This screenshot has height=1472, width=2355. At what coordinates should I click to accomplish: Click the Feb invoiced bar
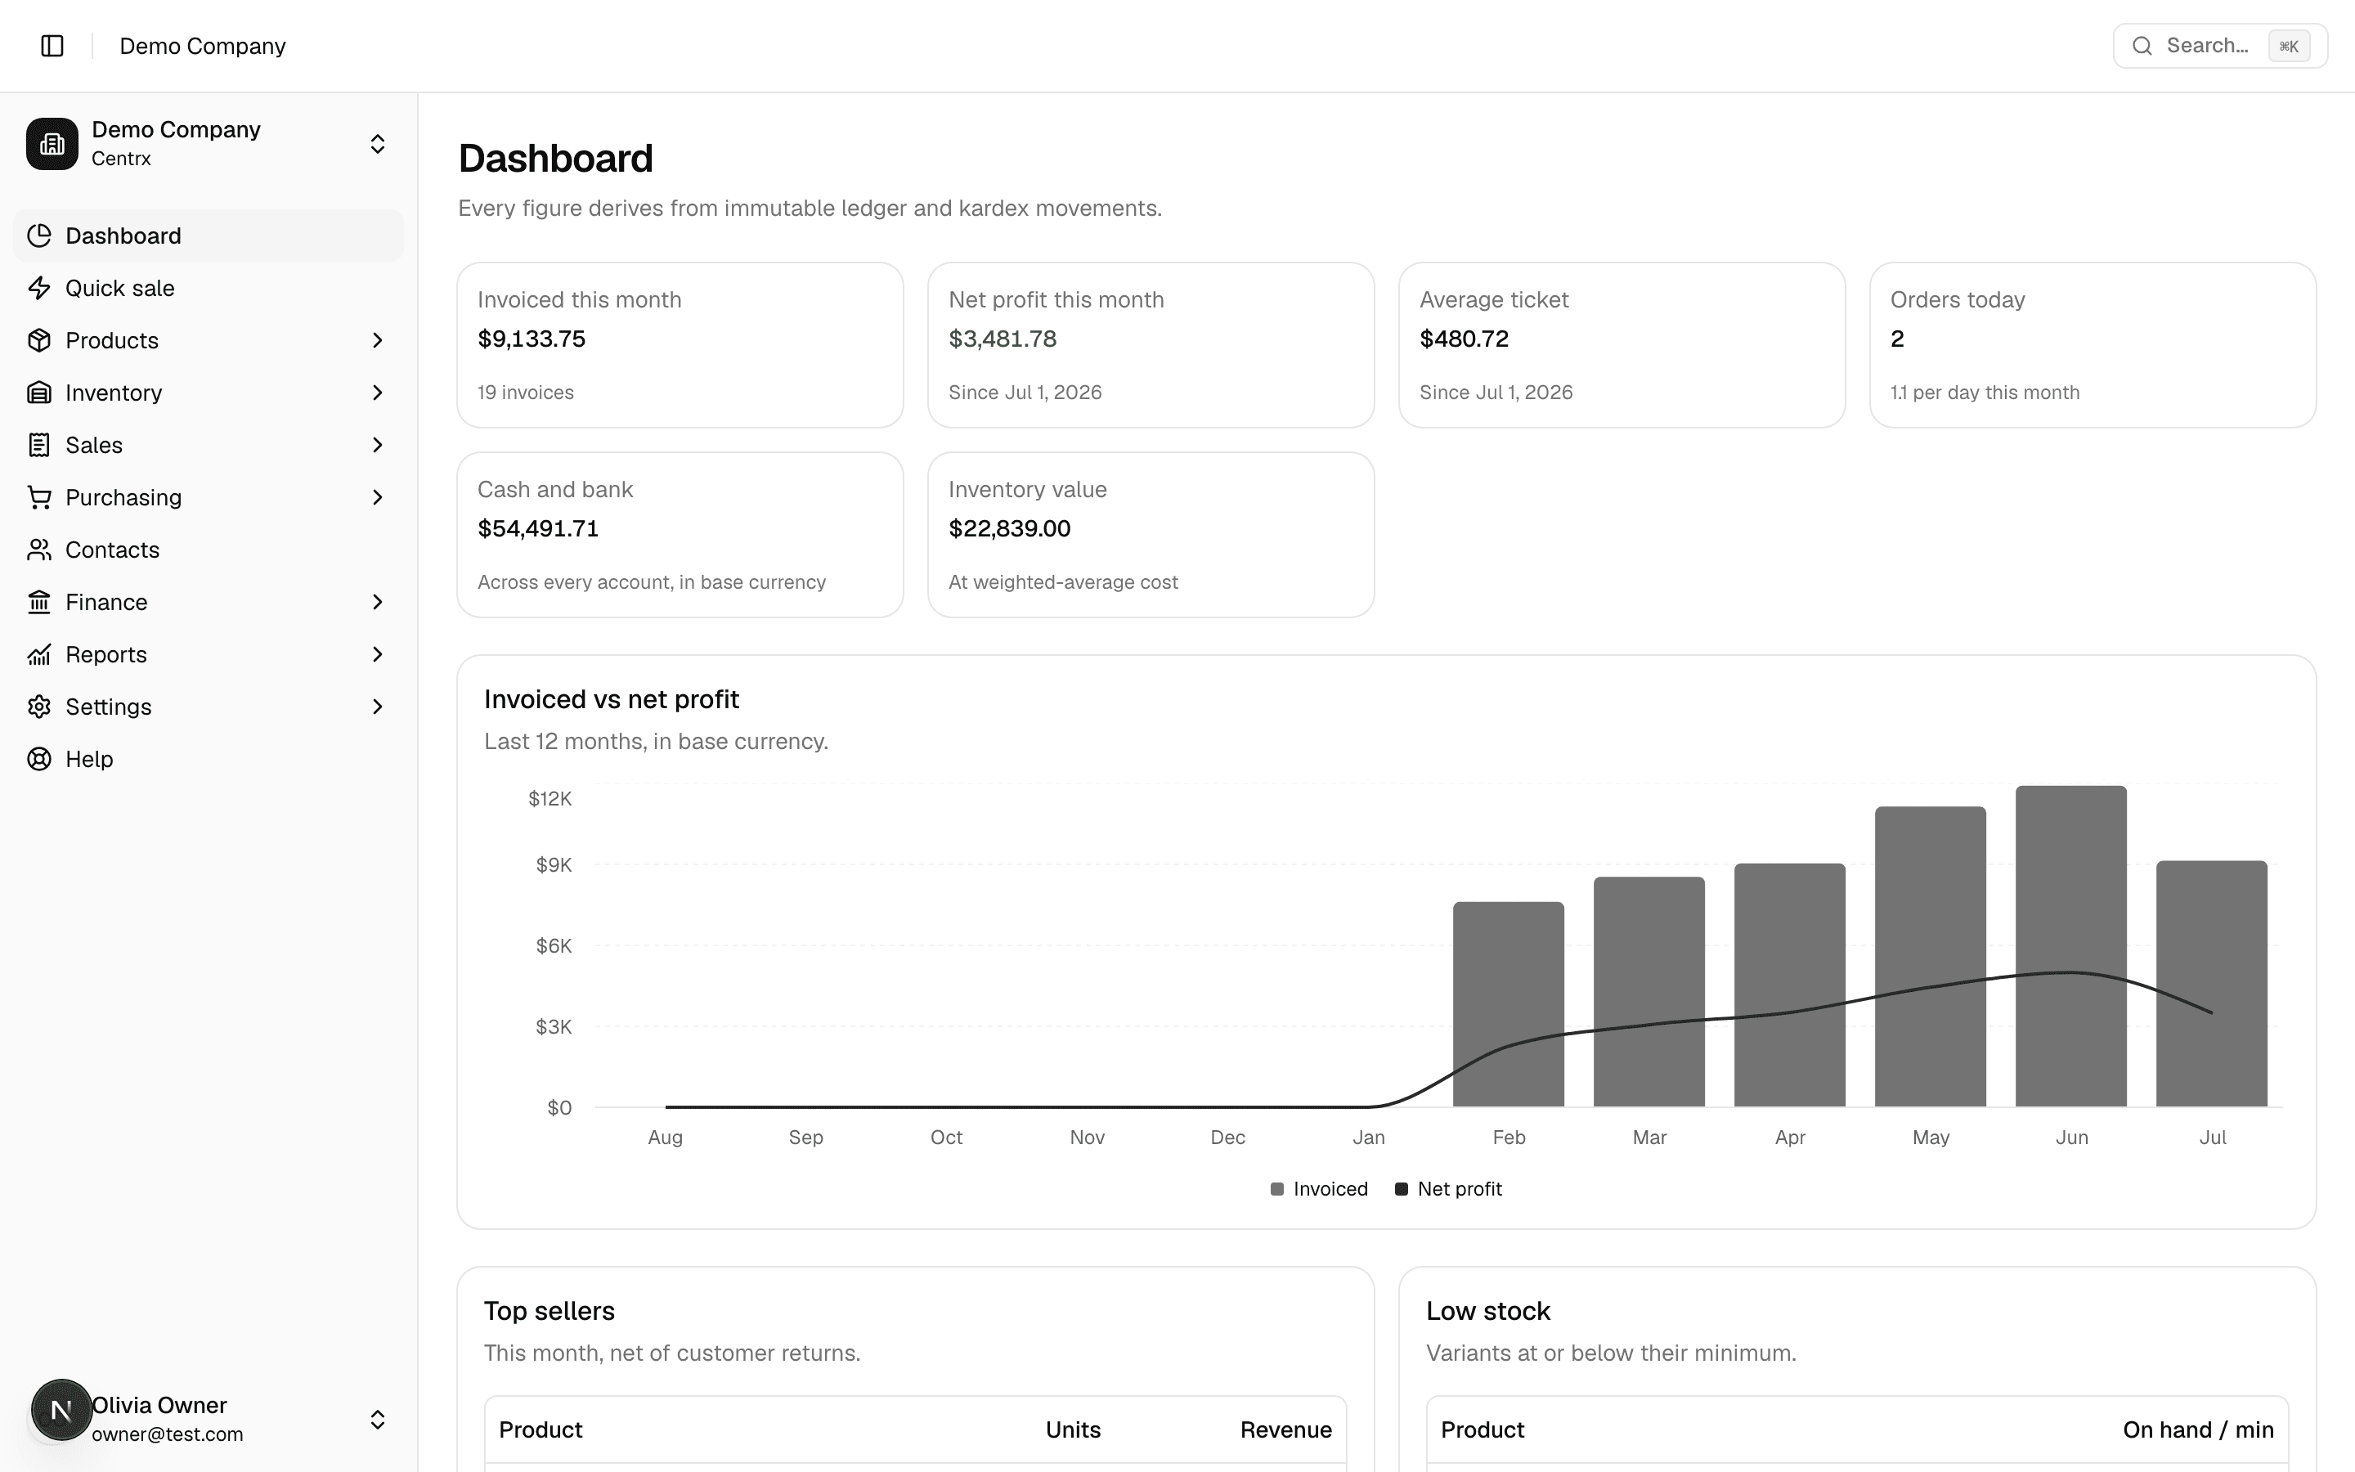1509,1003
